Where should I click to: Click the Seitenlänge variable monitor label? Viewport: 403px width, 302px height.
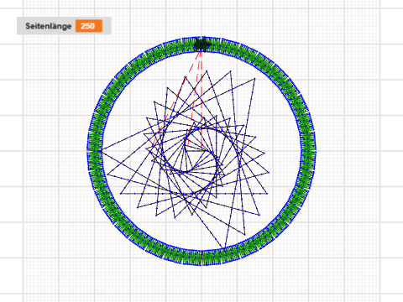pyautogui.click(x=49, y=26)
